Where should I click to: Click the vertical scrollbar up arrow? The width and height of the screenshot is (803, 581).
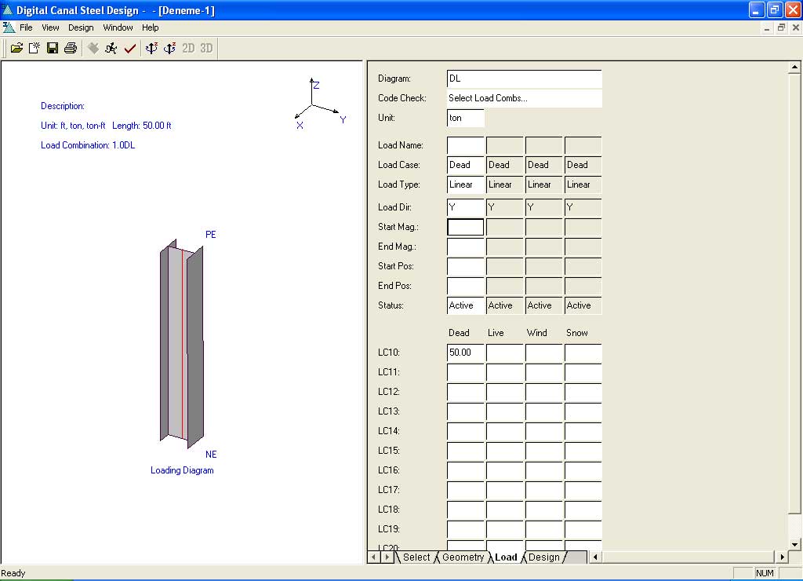tap(794, 68)
